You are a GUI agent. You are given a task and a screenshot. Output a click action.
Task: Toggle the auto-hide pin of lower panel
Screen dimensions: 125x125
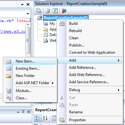[x=23, y=112]
